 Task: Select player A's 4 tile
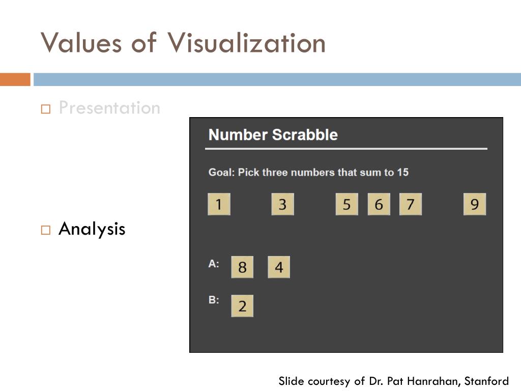(x=279, y=267)
